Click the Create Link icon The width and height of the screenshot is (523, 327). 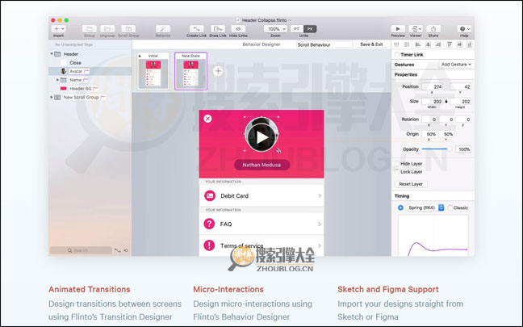tap(196, 29)
